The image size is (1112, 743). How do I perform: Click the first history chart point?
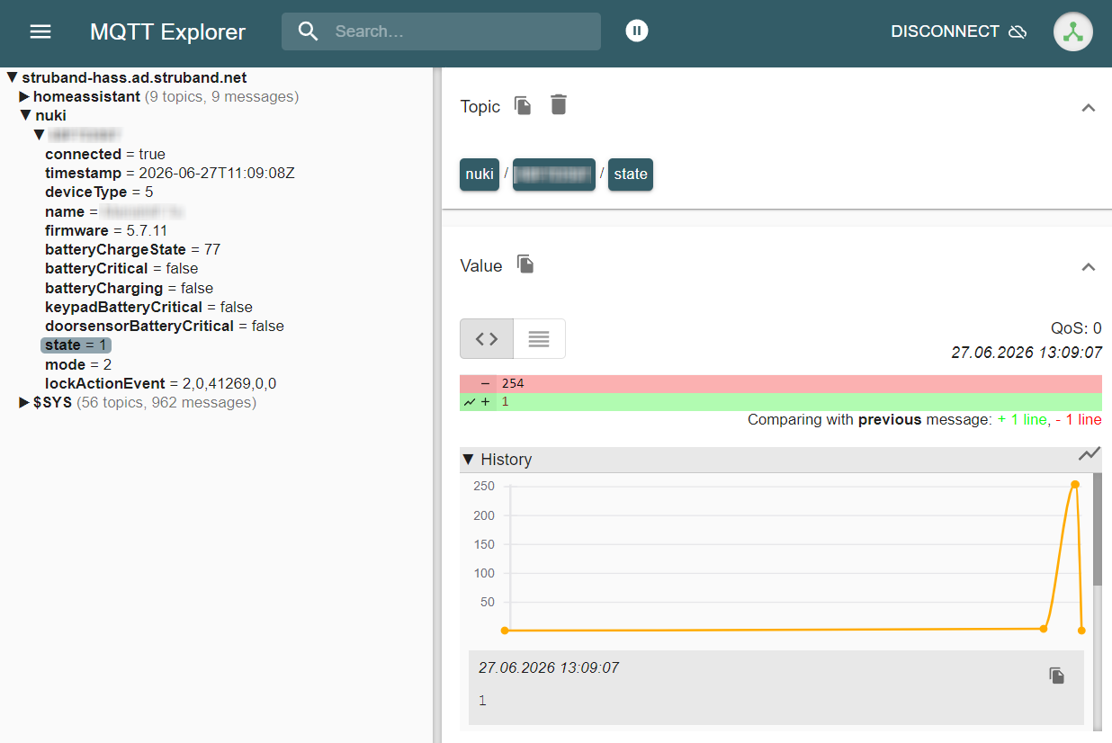(505, 631)
